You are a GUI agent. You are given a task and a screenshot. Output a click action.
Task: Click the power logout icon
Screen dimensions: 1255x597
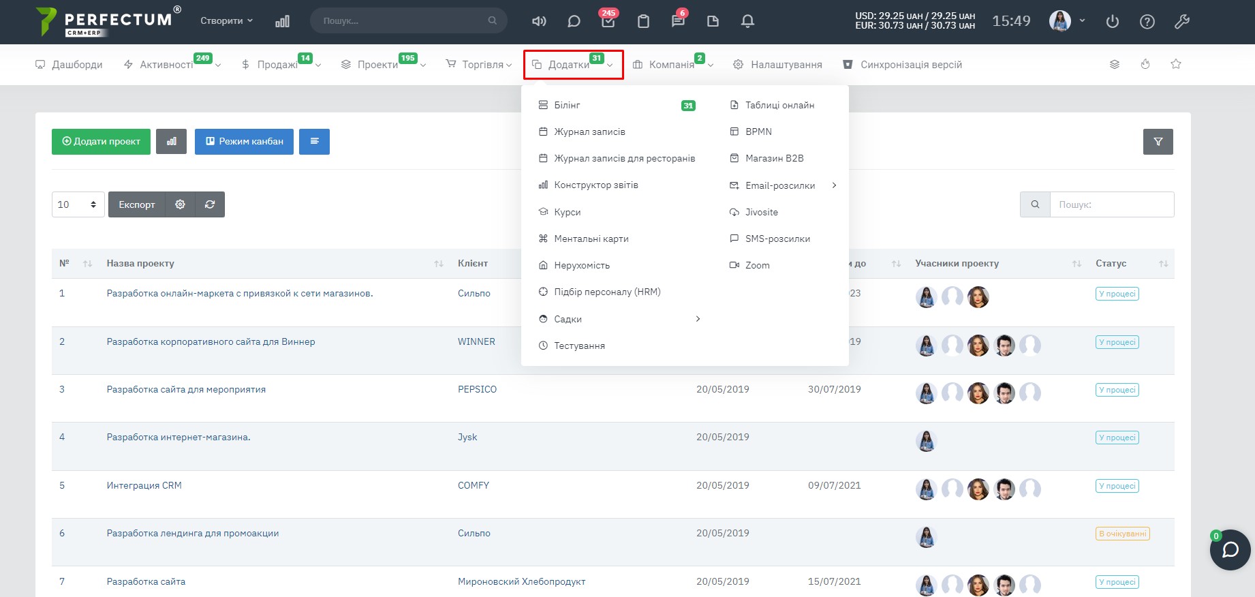1112,21
